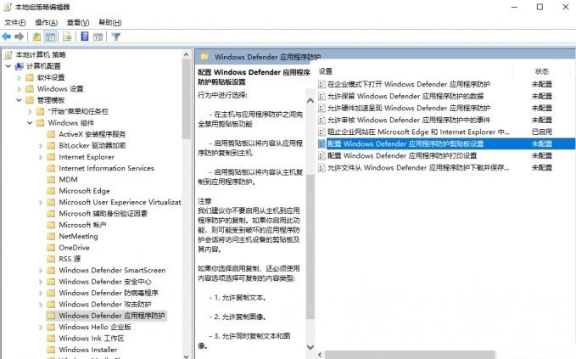Screen dimensions: 576x359
Task: Click the description pane vertical scrollbar thumb
Action: (x=310, y=247)
